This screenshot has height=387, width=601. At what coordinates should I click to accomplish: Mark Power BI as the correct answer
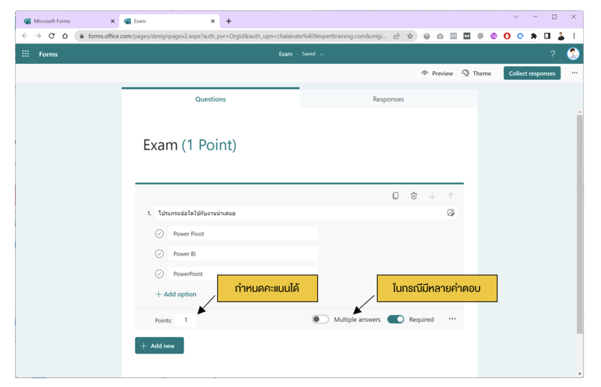(159, 253)
